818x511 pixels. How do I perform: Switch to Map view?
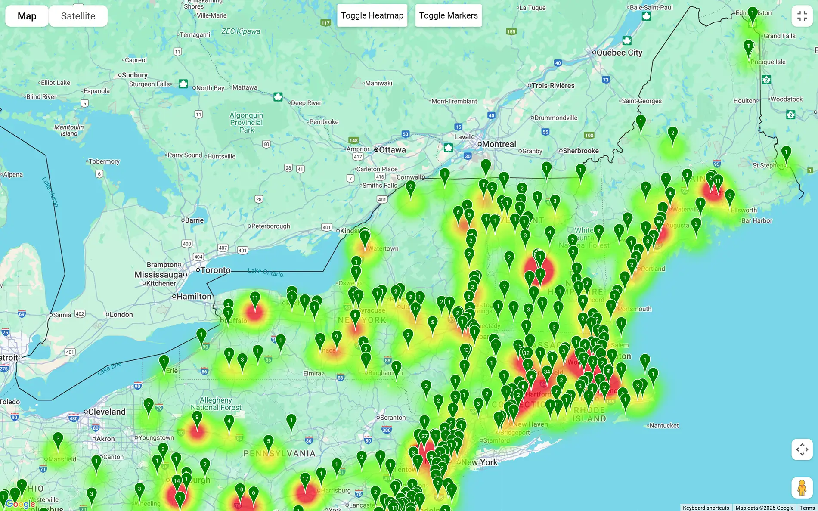[27, 16]
